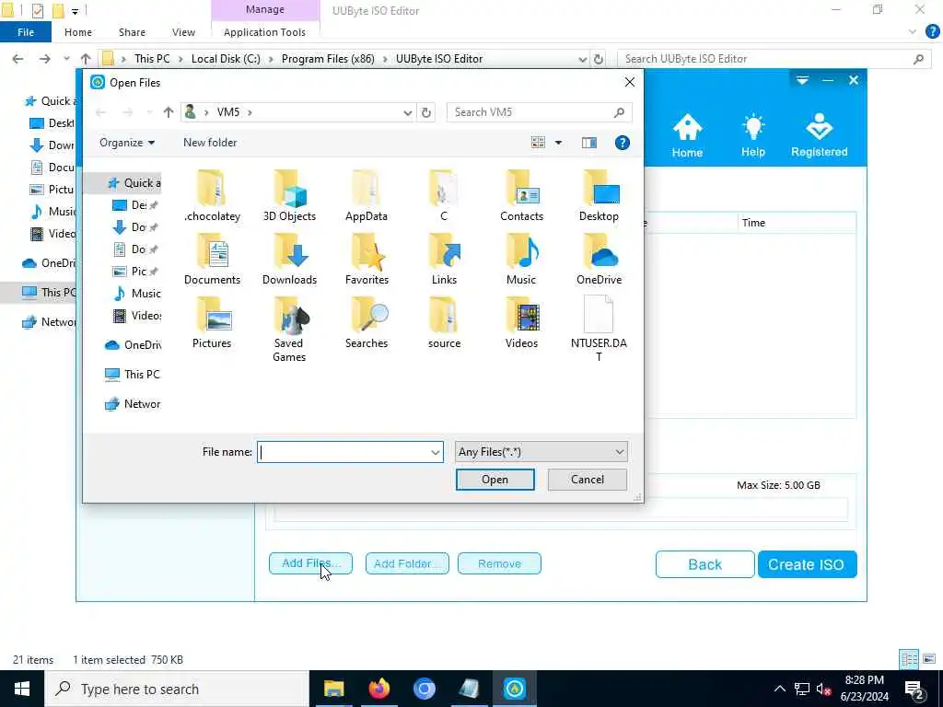The width and height of the screenshot is (943, 707).
Task: Open File Explorer from the taskbar
Action: pyautogui.click(x=333, y=689)
